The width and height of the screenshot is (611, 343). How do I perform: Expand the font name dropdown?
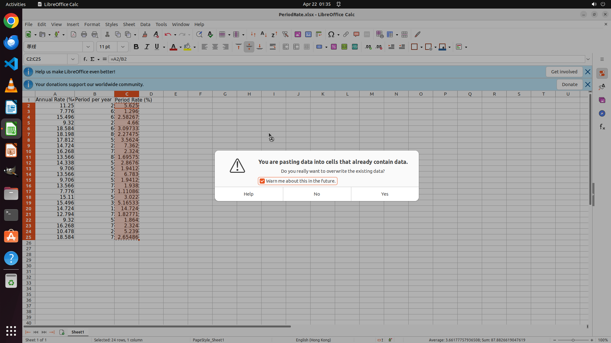click(x=88, y=47)
